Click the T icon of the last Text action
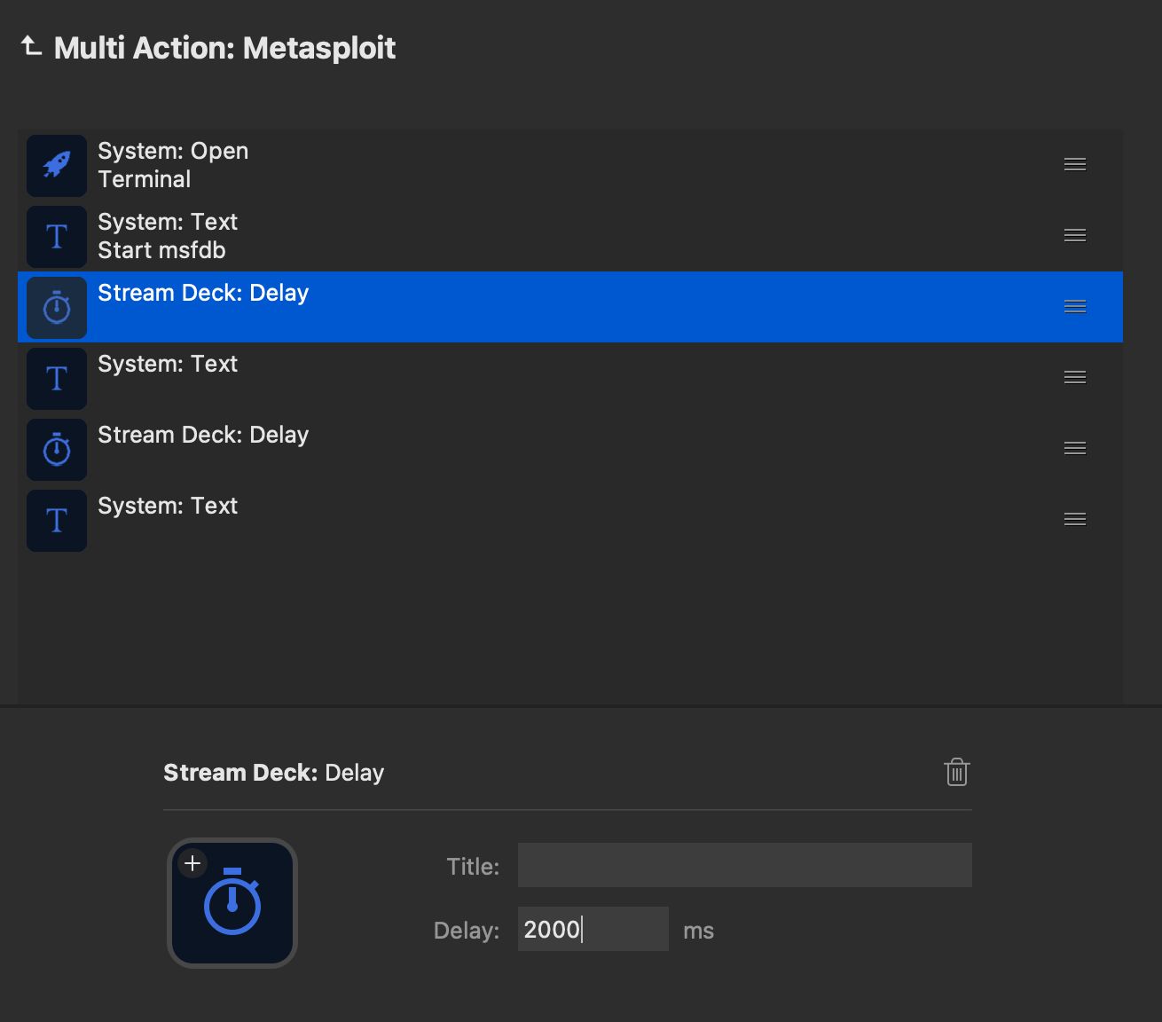The height and width of the screenshot is (1022, 1162). pos(57,520)
